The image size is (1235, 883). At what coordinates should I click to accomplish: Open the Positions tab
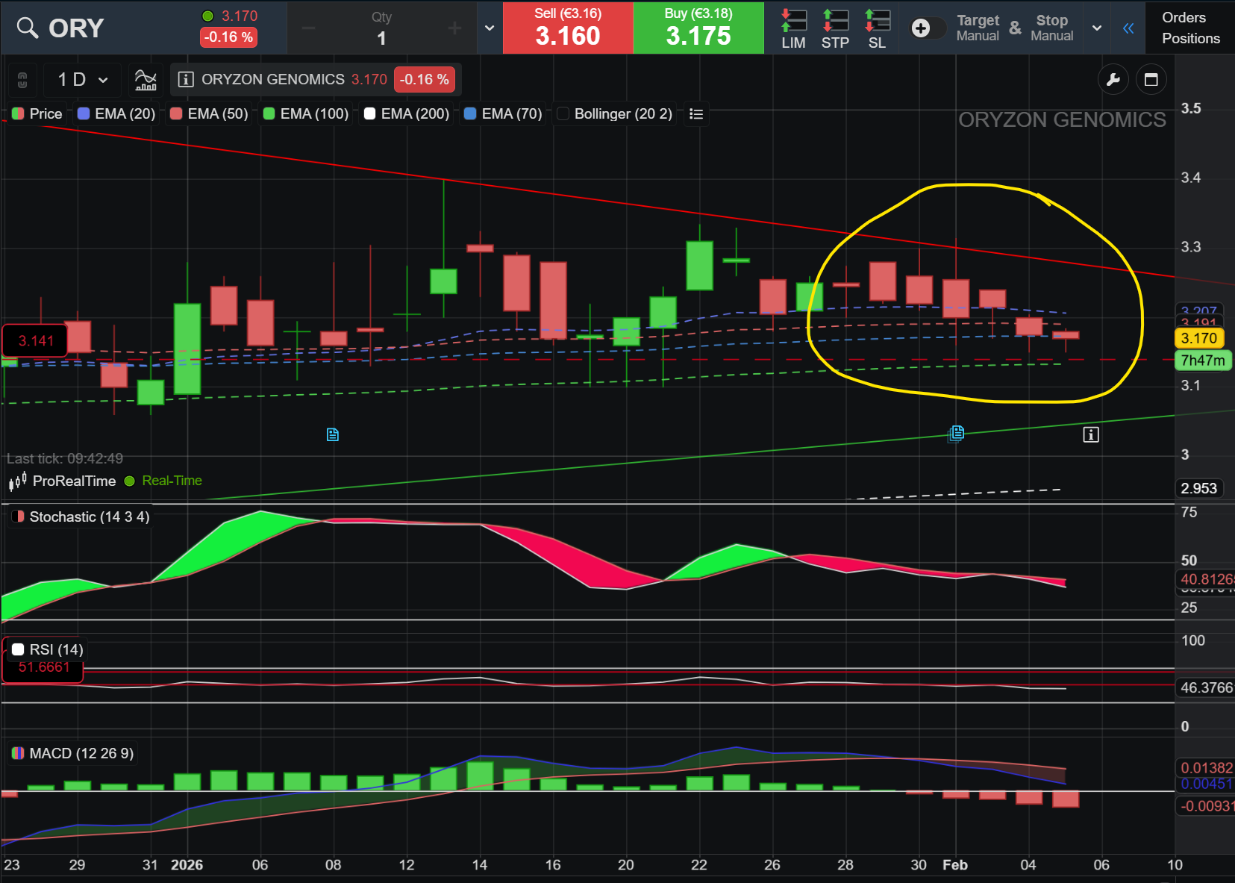point(1191,38)
